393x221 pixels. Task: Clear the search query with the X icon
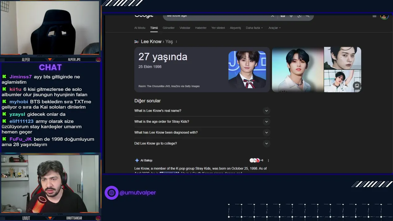[272, 16]
